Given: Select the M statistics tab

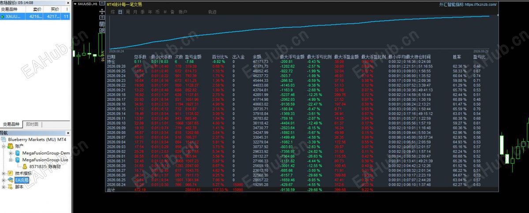Looking at the screenshot, I should click(165, 12).
